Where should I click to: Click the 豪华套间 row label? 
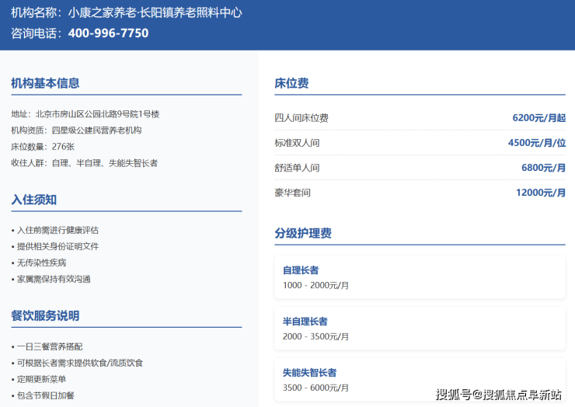tap(293, 193)
